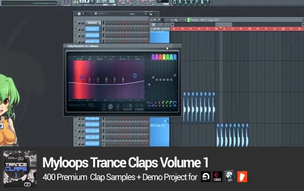Click the keyboard icon in channel rack header

point(151,13)
